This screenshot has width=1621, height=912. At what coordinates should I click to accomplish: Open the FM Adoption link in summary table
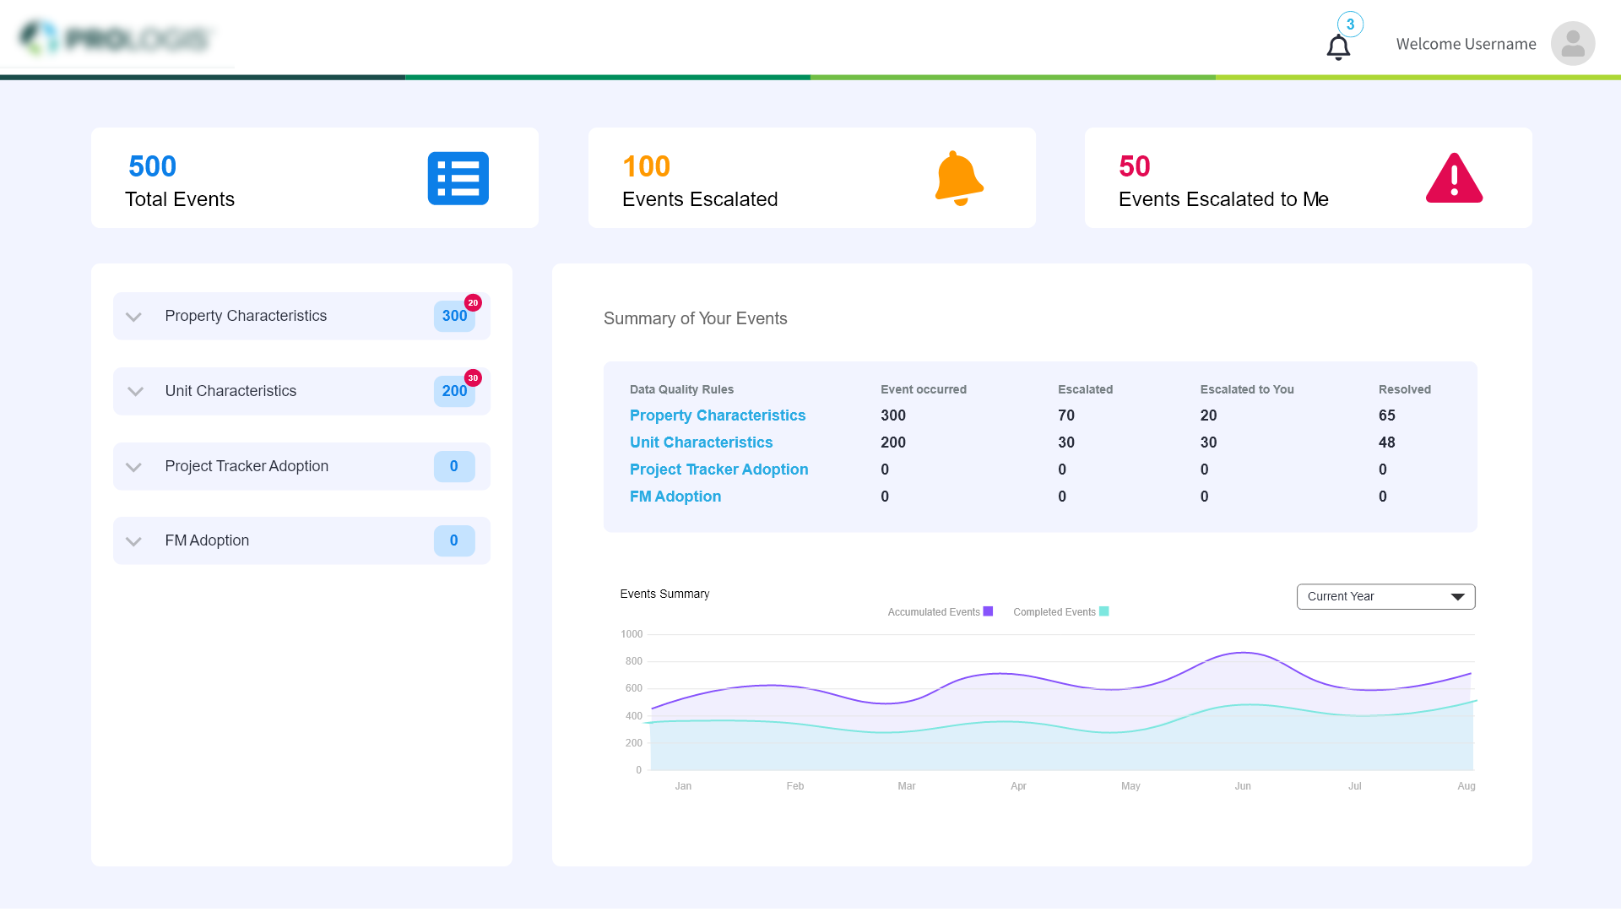point(675,497)
